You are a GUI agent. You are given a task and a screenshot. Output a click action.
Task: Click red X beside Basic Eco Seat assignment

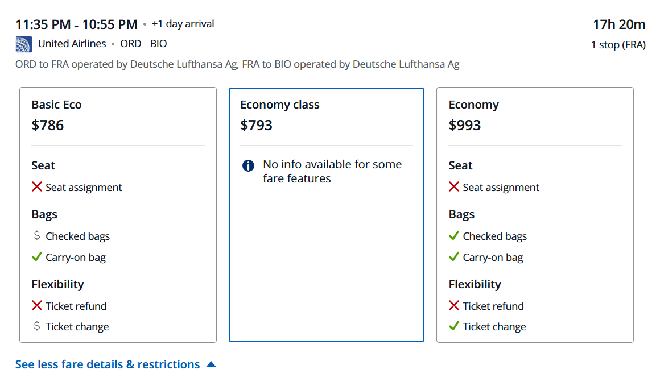[x=37, y=187]
